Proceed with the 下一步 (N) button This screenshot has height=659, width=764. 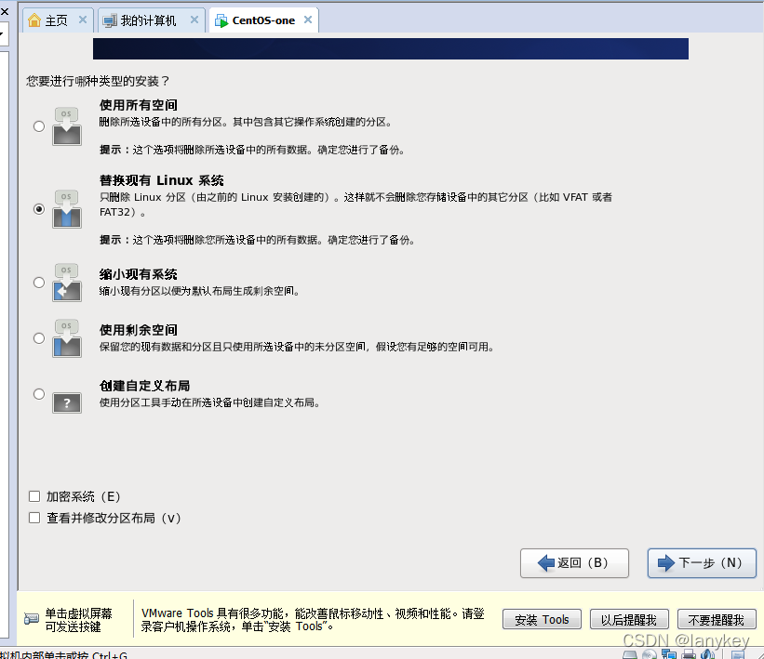point(702,563)
